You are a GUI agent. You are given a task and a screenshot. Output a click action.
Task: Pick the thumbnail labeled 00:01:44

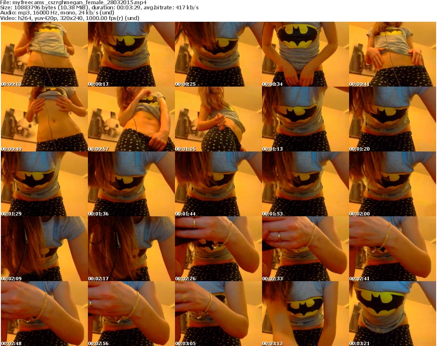[x=218, y=184]
